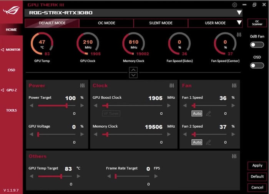This screenshot has width=269, height=194.
Task: Decrease Fan 2 Speed with left arrow
Action: click(185, 134)
